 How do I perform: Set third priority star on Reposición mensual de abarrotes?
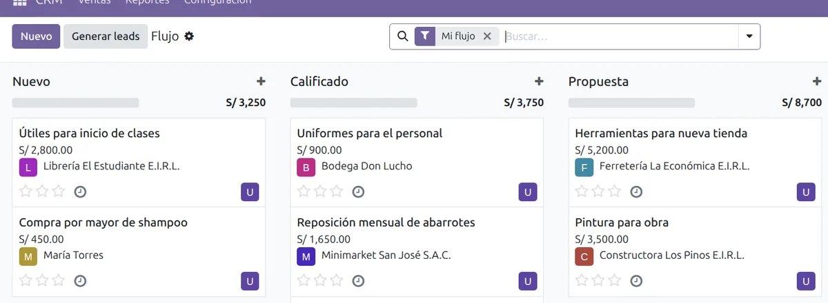tap(337, 280)
